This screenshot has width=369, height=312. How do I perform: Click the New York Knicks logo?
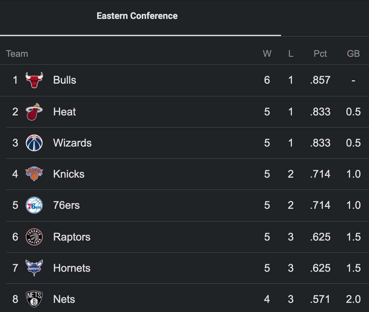click(34, 174)
